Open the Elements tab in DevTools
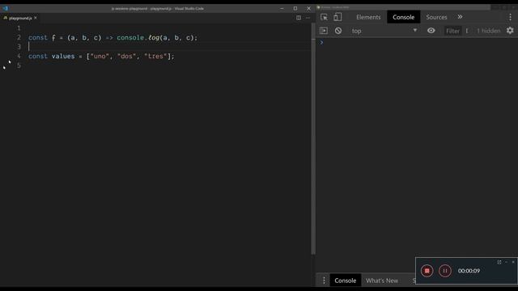Viewport: 518px width, 291px height. (368, 17)
